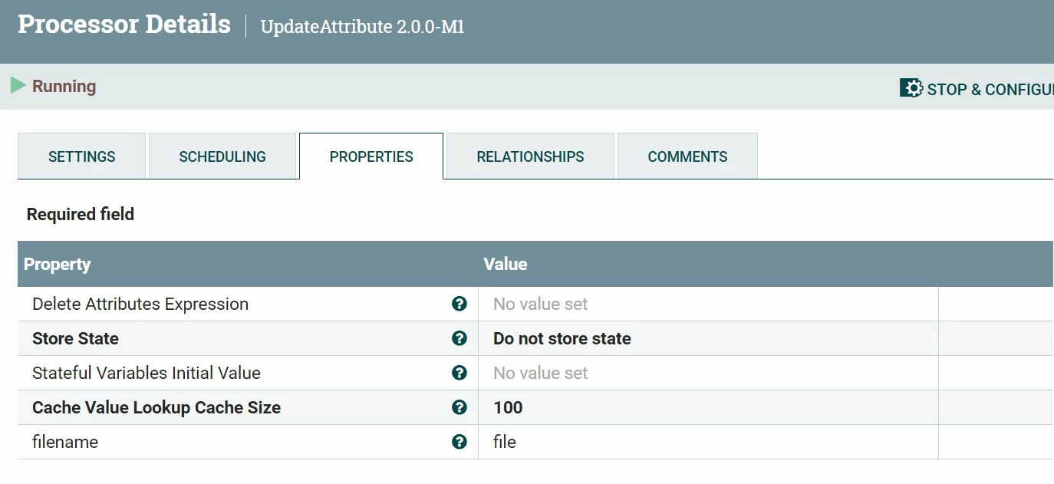The height and width of the screenshot is (484, 1054).
Task: Open the Relationships tab
Action: pyautogui.click(x=530, y=156)
